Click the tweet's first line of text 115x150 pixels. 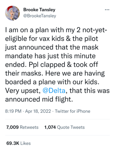pyautogui.click(x=56, y=30)
